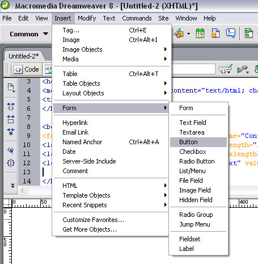The width and height of the screenshot is (258, 264).
Task: Click the Expand All icon
Action: pyautogui.click(x=11, y=132)
